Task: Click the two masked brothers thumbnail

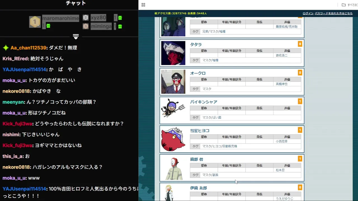Action: (x=173, y=27)
